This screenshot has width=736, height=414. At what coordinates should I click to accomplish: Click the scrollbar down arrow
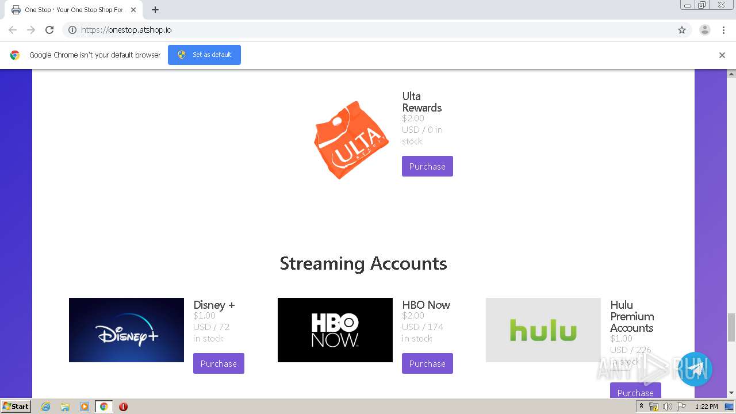pos(731,393)
